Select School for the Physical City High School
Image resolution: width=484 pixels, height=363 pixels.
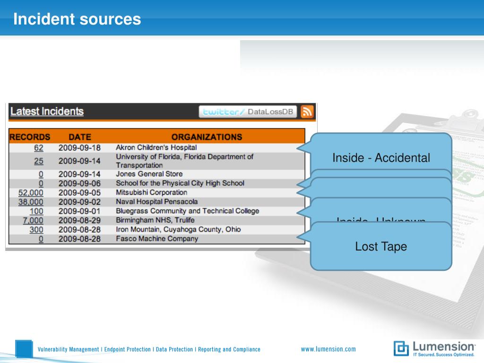point(180,183)
